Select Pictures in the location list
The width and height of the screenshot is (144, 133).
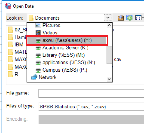tap(51, 25)
